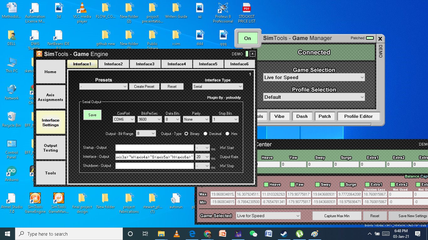Open uTorrent from the taskbar
The width and height of the screenshot is (428, 240).
(x=300, y=234)
